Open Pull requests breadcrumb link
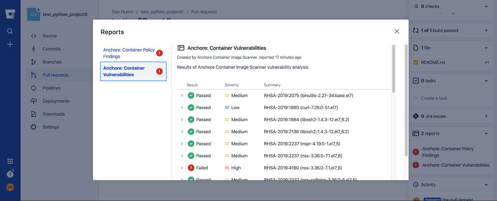 tap(204, 12)
